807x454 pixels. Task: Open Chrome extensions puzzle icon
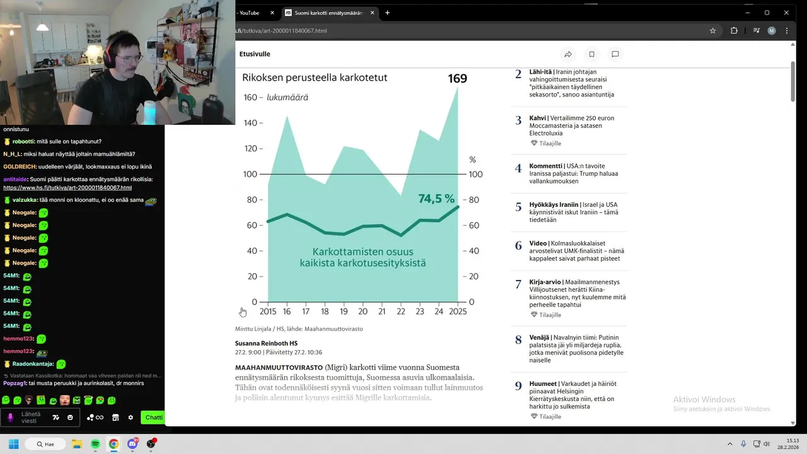[734, 30]
